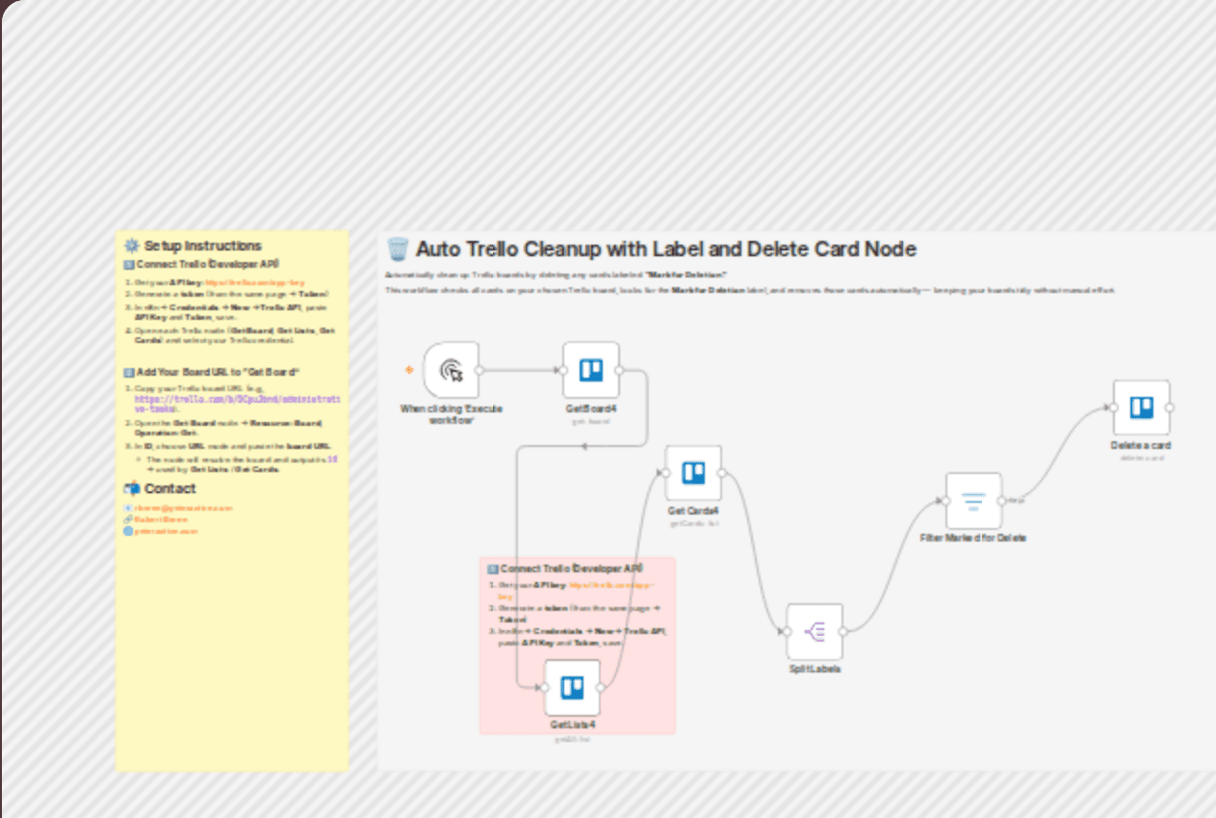
Task: Click output handle of SplitLabels node
Action: click(842, 631)
